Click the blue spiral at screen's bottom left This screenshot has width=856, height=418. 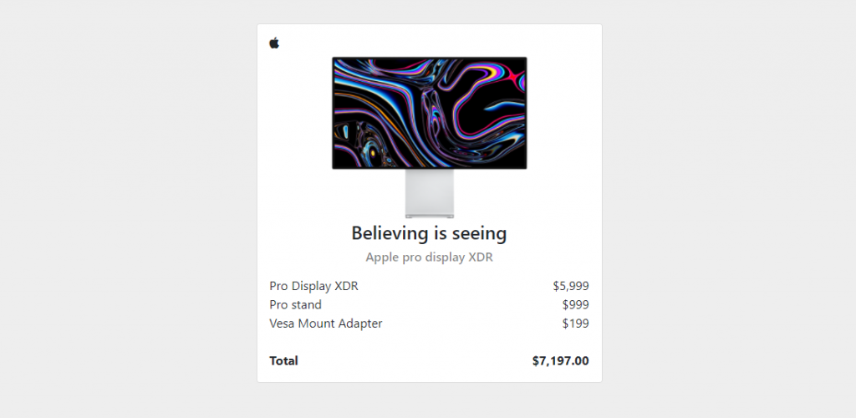tap(371, 151)
